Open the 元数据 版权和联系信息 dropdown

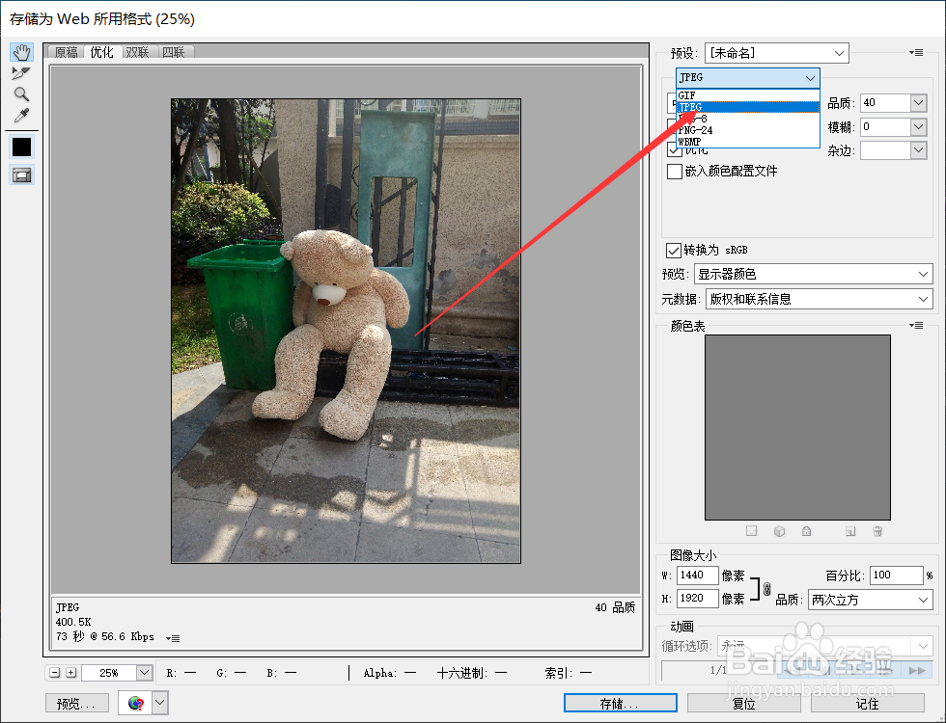[x=820, y=299]
